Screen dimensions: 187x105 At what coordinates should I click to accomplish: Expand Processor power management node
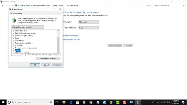[x=13, y=48]
